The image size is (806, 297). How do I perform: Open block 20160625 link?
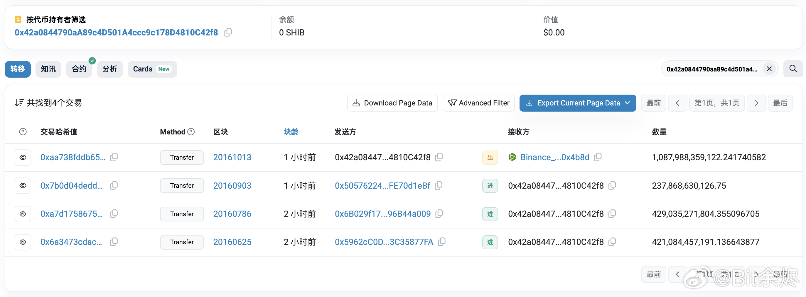pyautogui.click(x=232, y=242)
